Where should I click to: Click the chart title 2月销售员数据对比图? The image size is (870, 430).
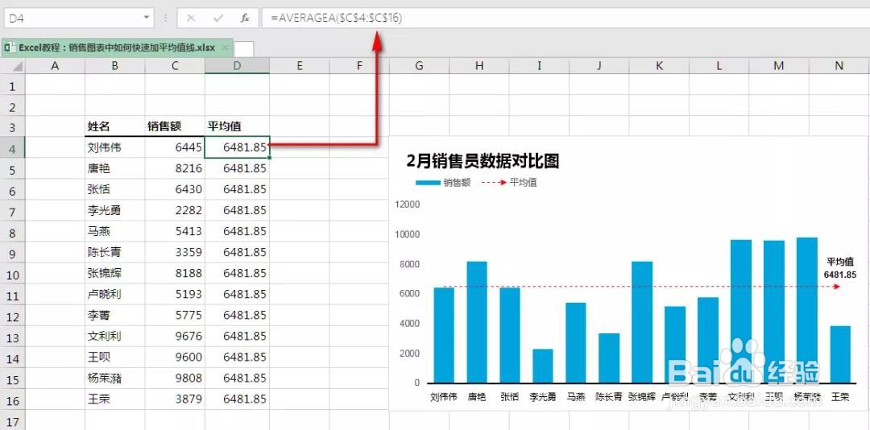coord(483,161)
